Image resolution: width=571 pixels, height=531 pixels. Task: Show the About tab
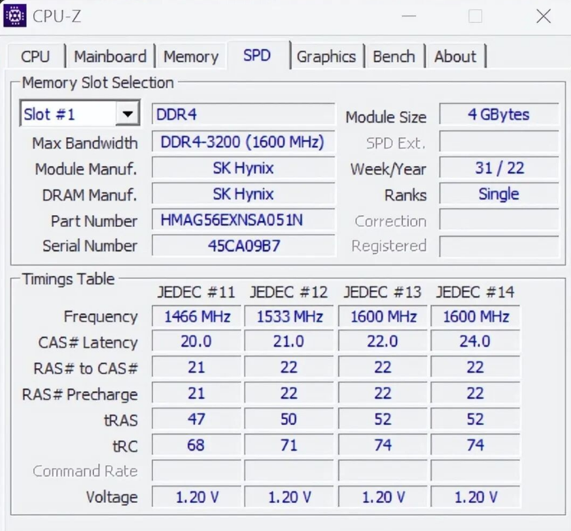(455, 57)
